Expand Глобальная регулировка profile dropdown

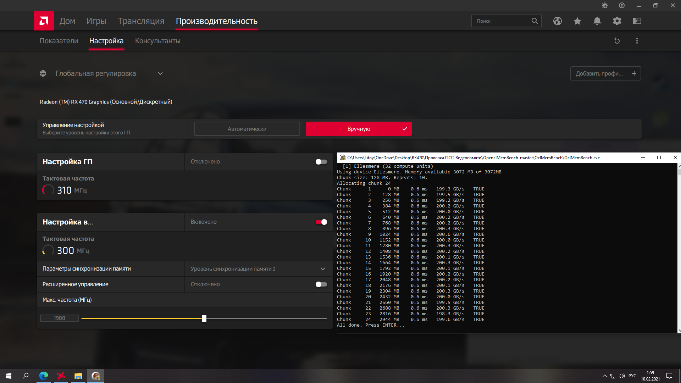[160, 73]
